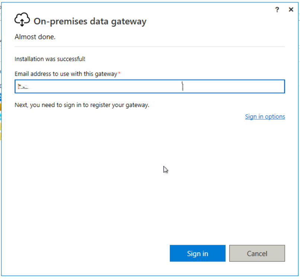Image resolution: width=300 pixels, height=279 pixels.
Task: Click the red required asterisk
Action: point(119,74)
